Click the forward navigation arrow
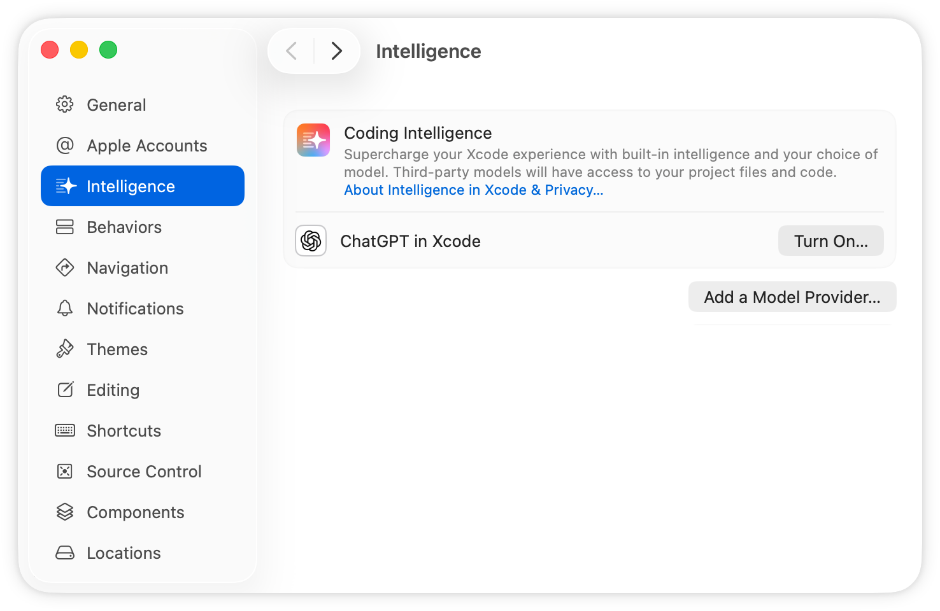 336,51
